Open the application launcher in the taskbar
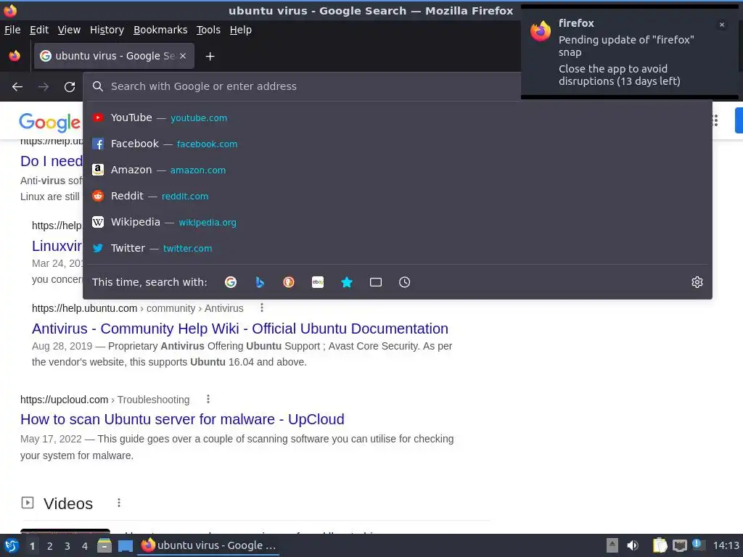Screen dimensions: 743x557 [12, 545]
